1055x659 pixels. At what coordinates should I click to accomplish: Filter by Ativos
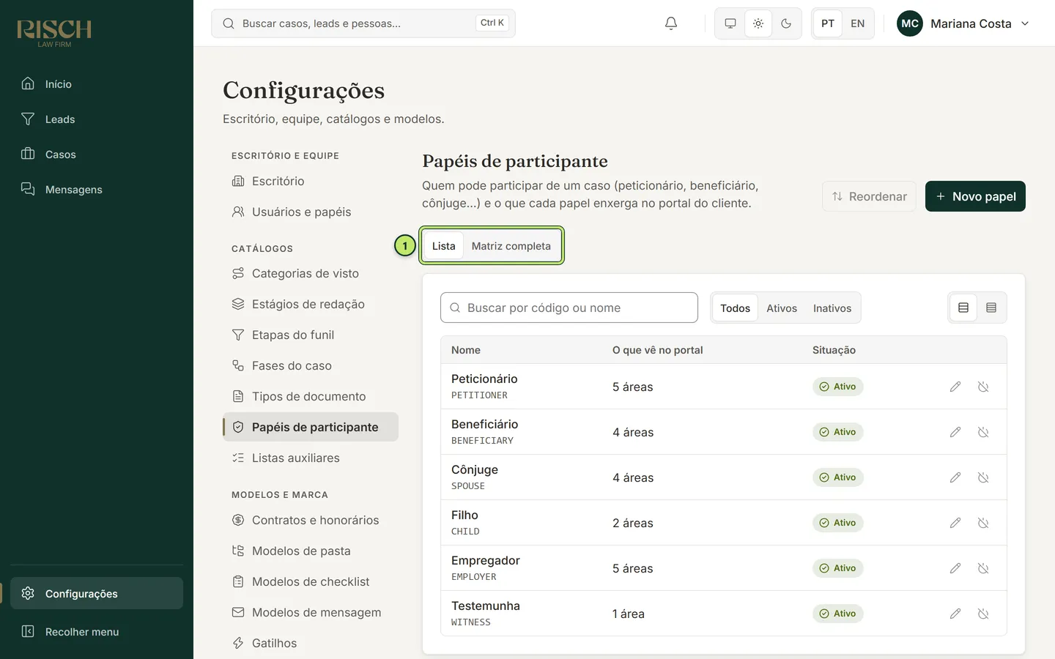tap(782, 308)
